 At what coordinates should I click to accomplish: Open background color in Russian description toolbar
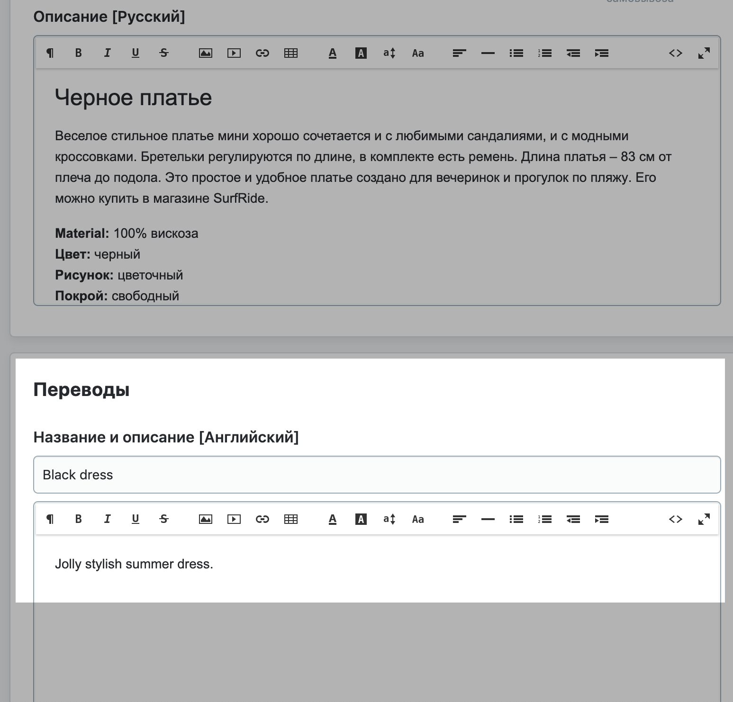[361, 53]
